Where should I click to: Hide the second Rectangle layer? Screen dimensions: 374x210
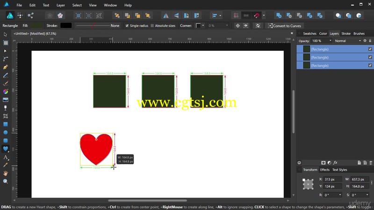tap(370, 57)
